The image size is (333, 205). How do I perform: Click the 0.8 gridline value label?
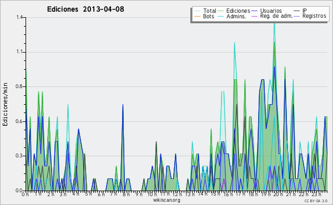point(19,86)
